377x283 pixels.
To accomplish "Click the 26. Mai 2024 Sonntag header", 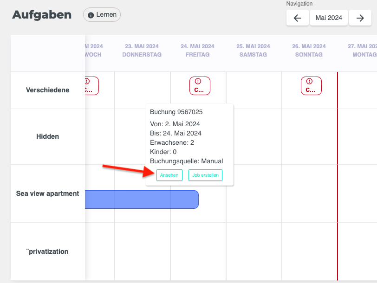I will point(309,51).
